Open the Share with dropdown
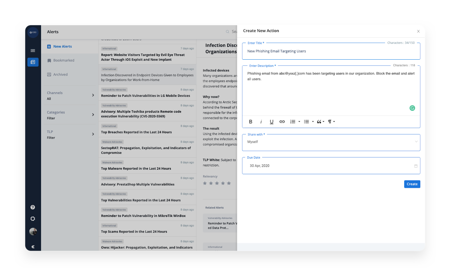Screen dimensions: 450x276 pyautogui.click(x=331, y=142)
